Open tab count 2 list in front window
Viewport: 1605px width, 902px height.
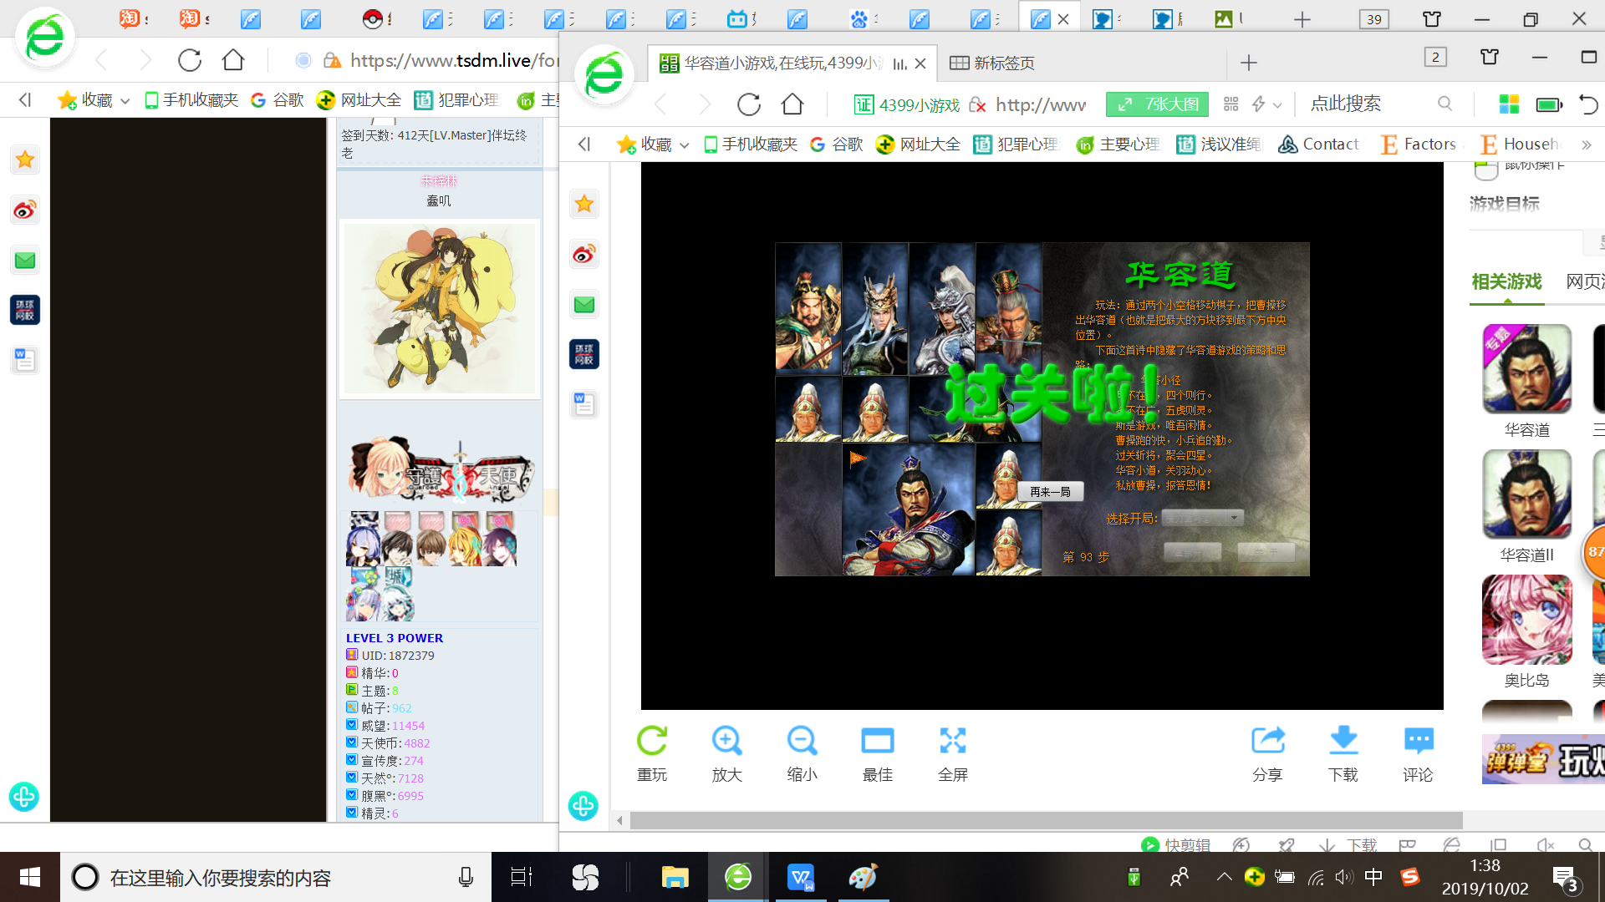tap(1435, 57)
